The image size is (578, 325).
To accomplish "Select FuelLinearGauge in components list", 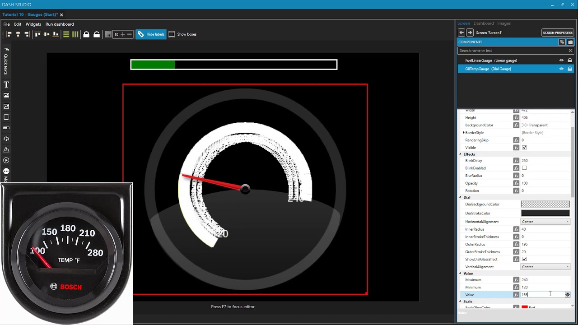I will pyautogui.click(x=516, y=60).
